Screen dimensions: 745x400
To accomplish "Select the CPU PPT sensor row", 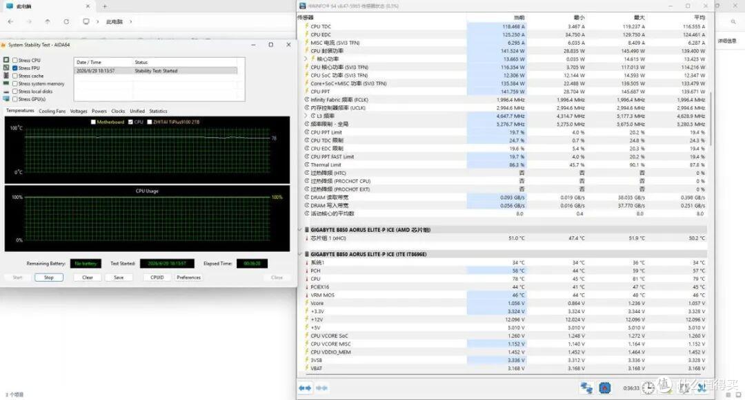I will click(504, 92).
